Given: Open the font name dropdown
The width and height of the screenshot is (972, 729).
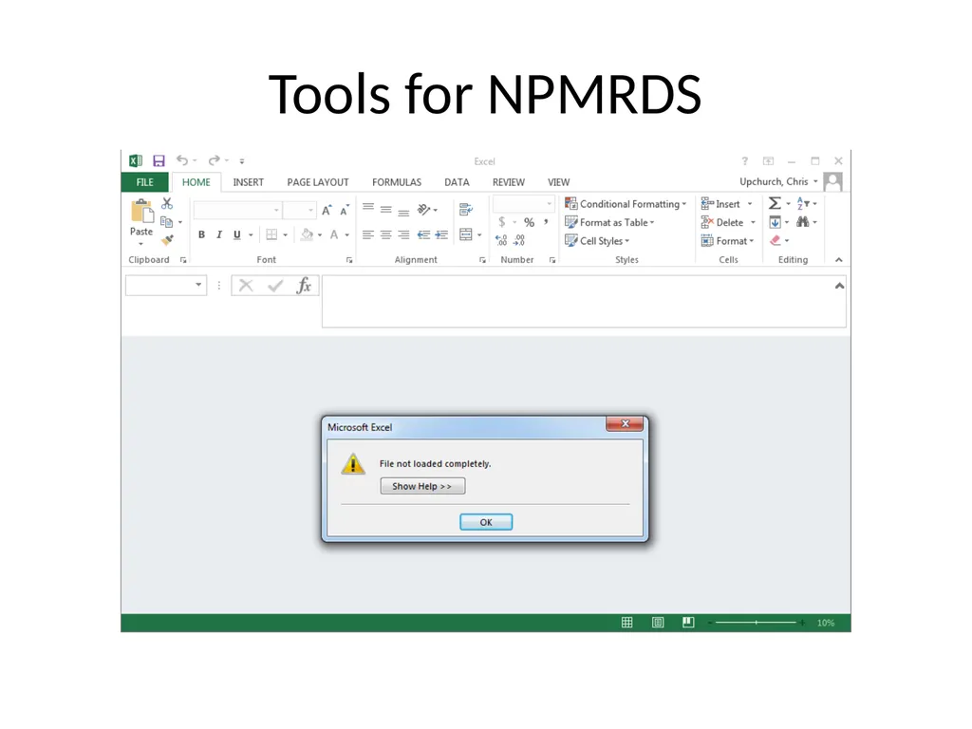Looking at the screenshot, I should coord(276,211).
